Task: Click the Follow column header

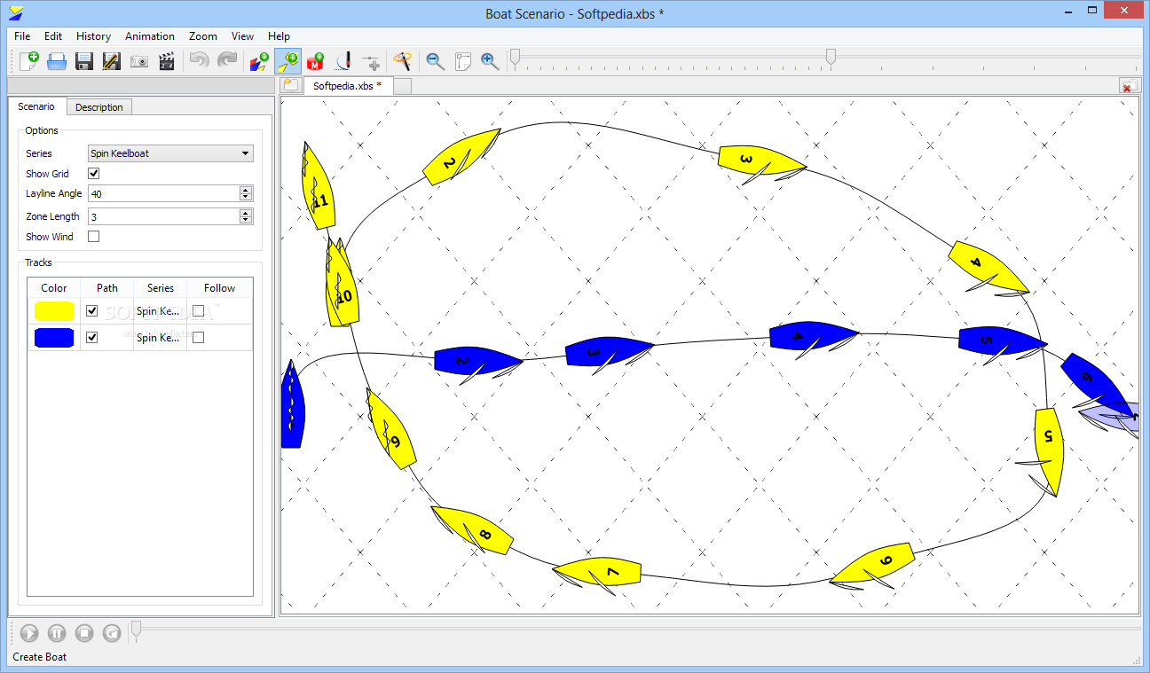Action: (219, 288)
